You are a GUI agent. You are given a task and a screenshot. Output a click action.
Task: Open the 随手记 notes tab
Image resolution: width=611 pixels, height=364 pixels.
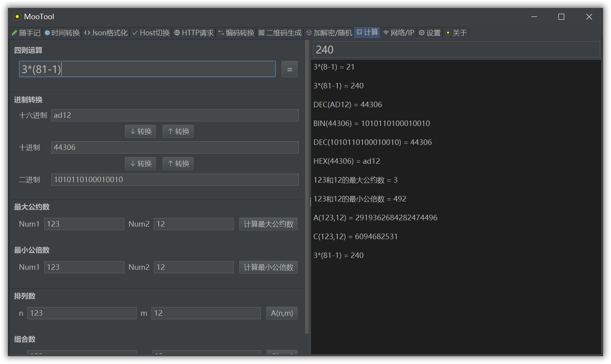[x=26, y=33]
